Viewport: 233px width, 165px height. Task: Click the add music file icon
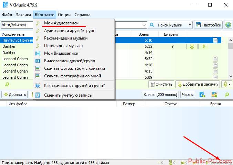[202, 95]
